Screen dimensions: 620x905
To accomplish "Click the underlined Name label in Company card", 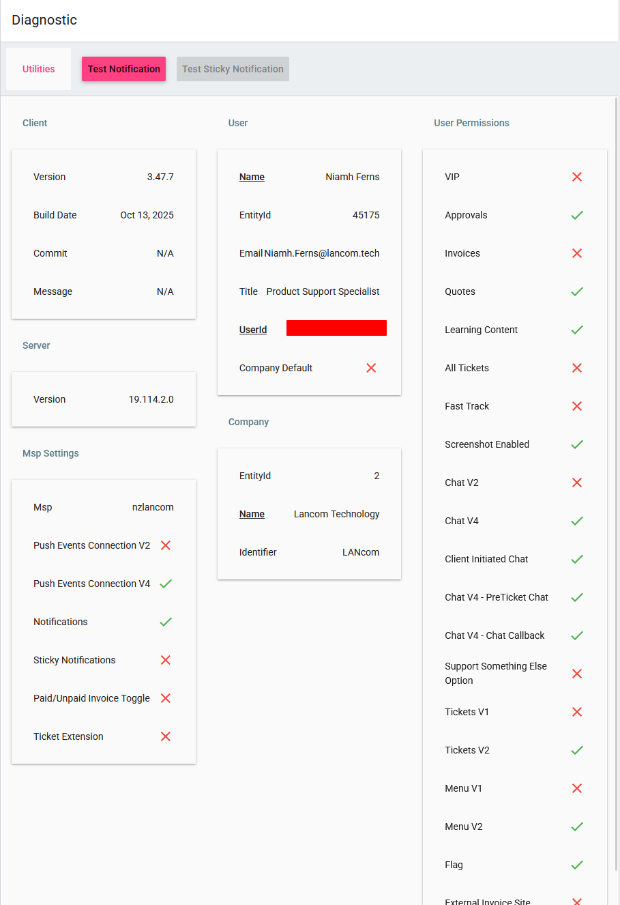I will pos(252,514).
